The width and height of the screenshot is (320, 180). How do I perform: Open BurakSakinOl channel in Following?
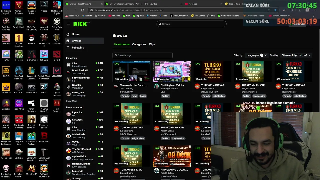coord(85,72)
